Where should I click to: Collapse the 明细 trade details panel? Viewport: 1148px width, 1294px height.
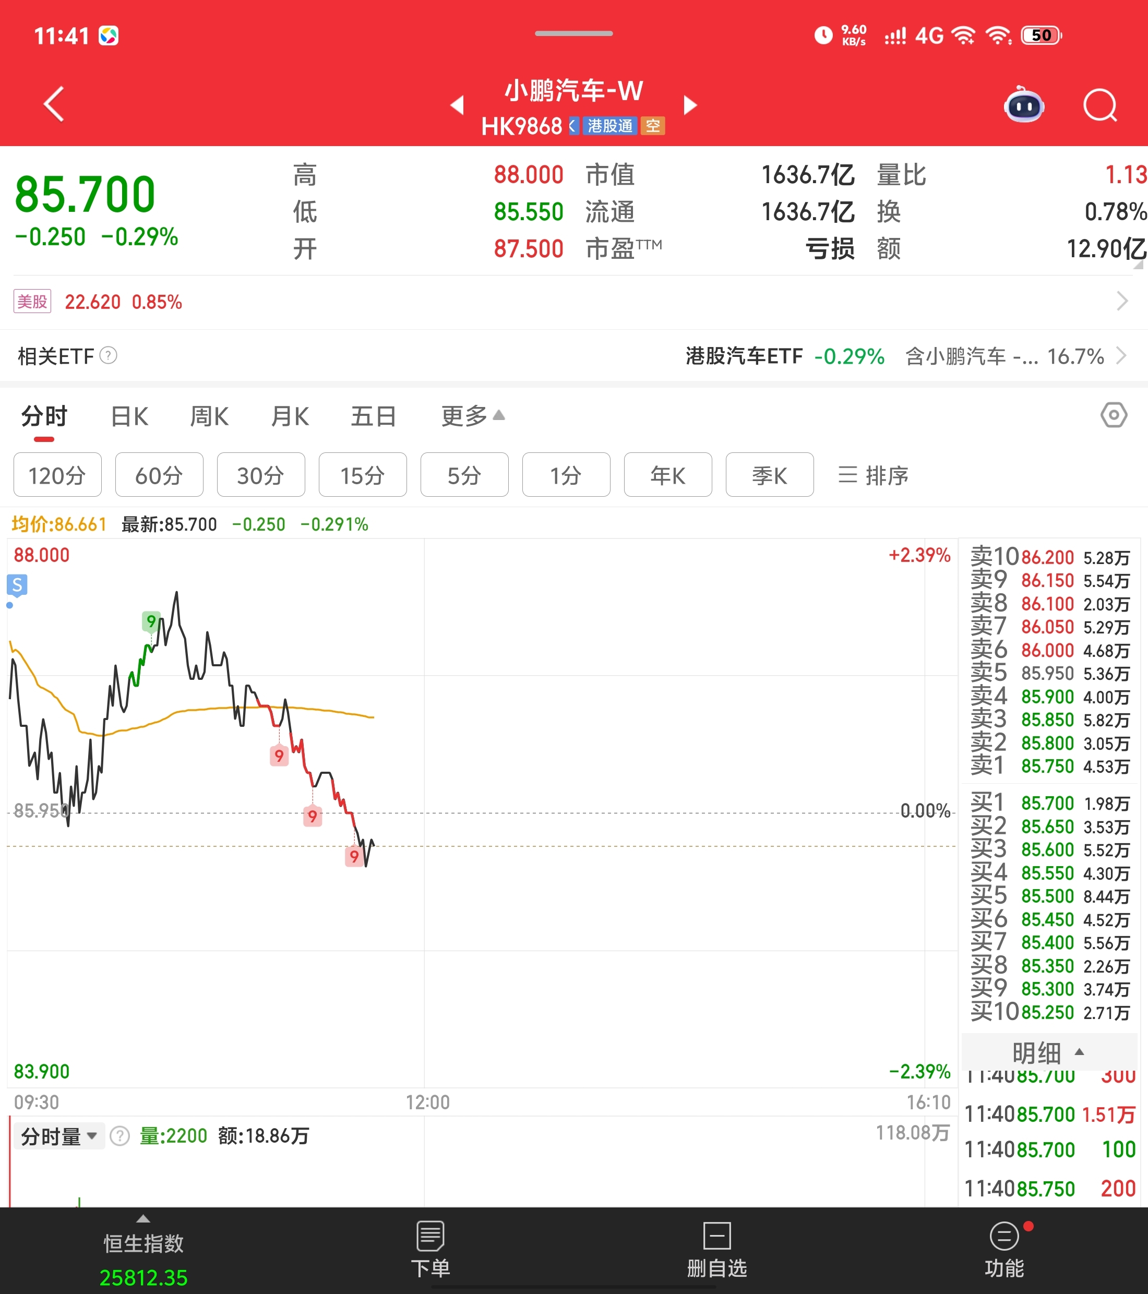pyautogui.click(x=1048, y=1053)
